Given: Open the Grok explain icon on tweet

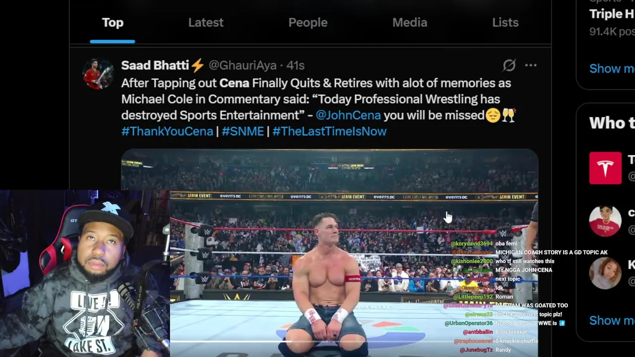Looking at the screenshot, I should [x=509, y=65].
